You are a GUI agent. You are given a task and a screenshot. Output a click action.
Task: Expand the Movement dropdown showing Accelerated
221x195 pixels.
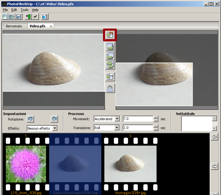pyautogui.click(x=117, y=119)
